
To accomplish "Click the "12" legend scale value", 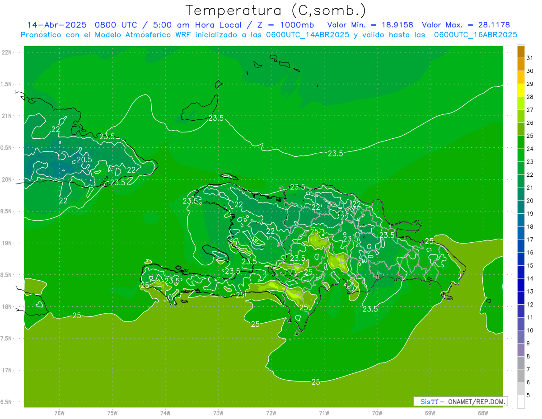I will [530, 304].
